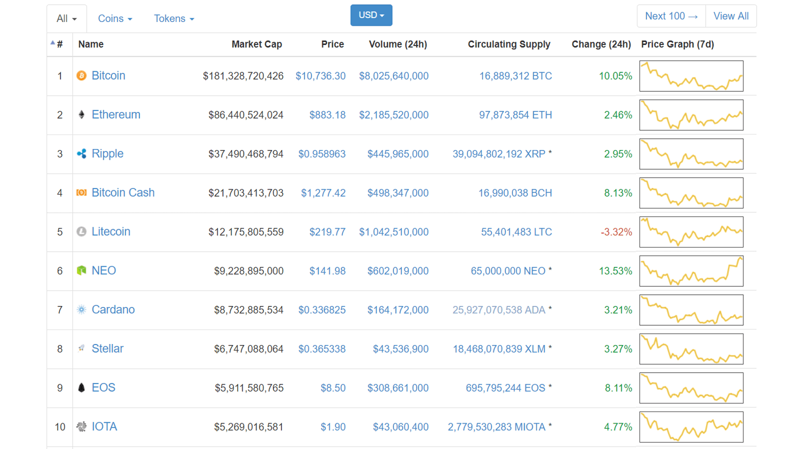The width and height of the screenshot is (803, 449).
Task: Open the NEO name link
Action: 103,271
